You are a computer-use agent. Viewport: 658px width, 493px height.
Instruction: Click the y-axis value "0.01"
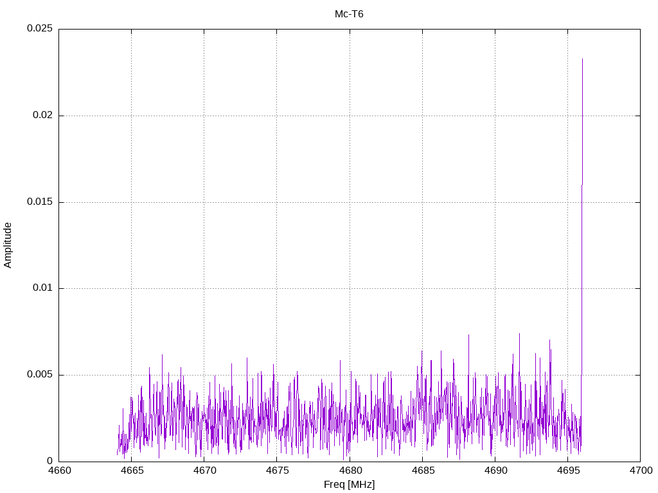(43, 288)
